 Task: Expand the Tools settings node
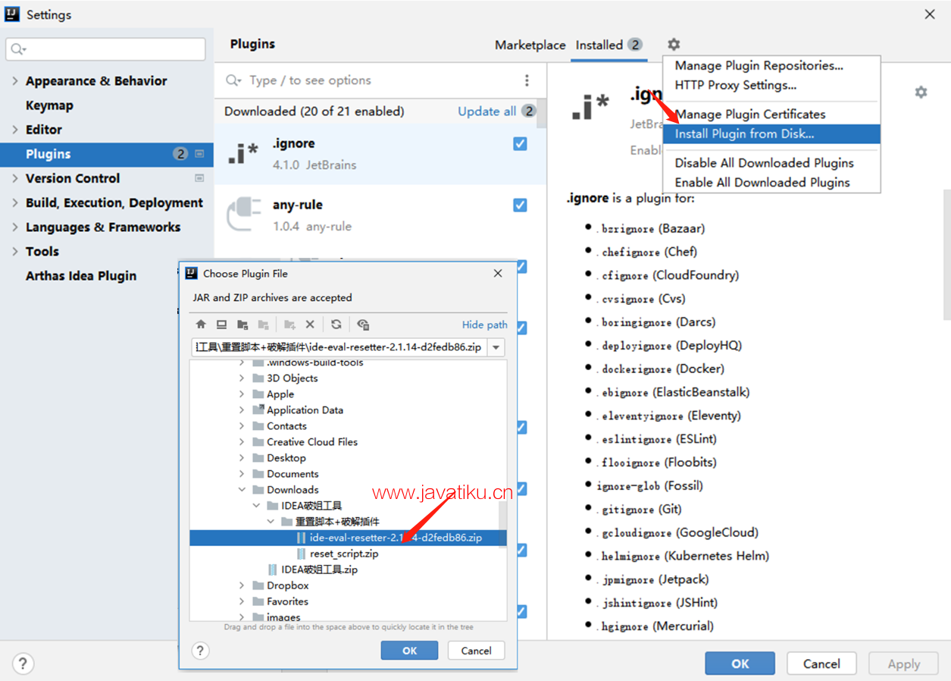click(x=14, y=251)
